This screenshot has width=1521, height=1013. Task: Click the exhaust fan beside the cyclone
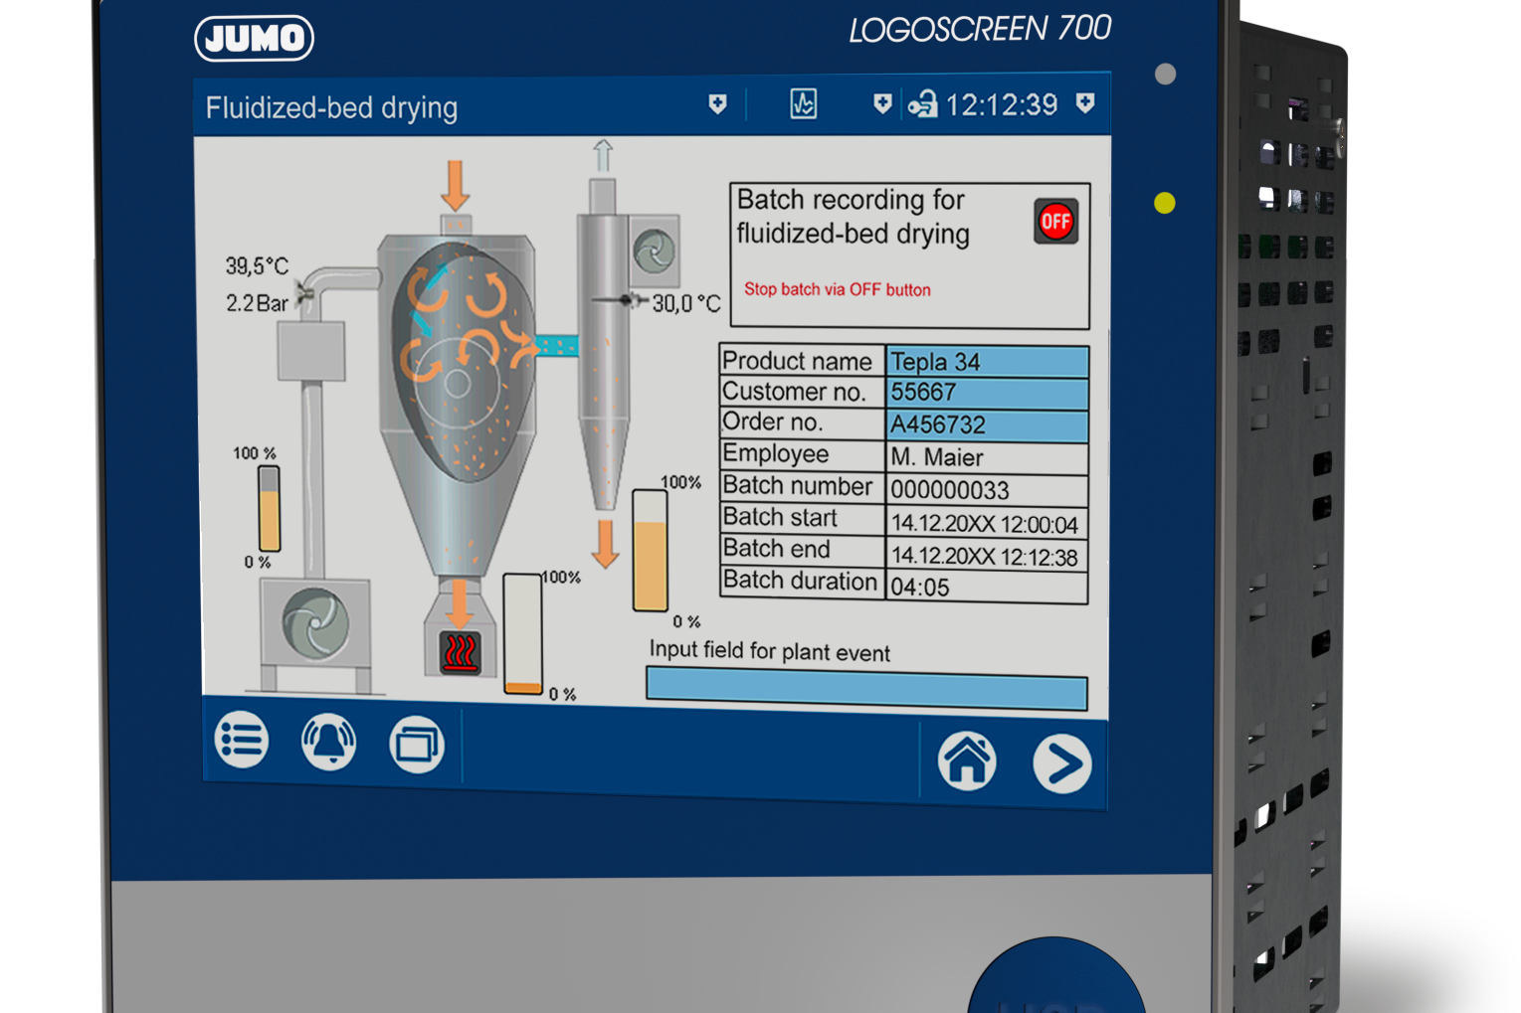(654, 250)
